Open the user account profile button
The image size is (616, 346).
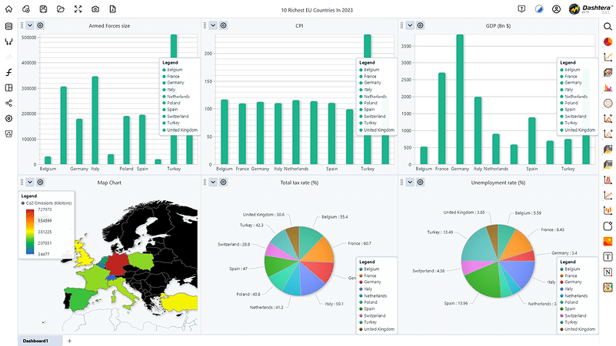tap(556, 9)
